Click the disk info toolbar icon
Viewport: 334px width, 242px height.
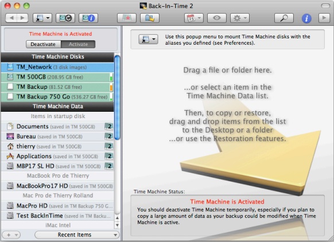click(x=88, y=18)
